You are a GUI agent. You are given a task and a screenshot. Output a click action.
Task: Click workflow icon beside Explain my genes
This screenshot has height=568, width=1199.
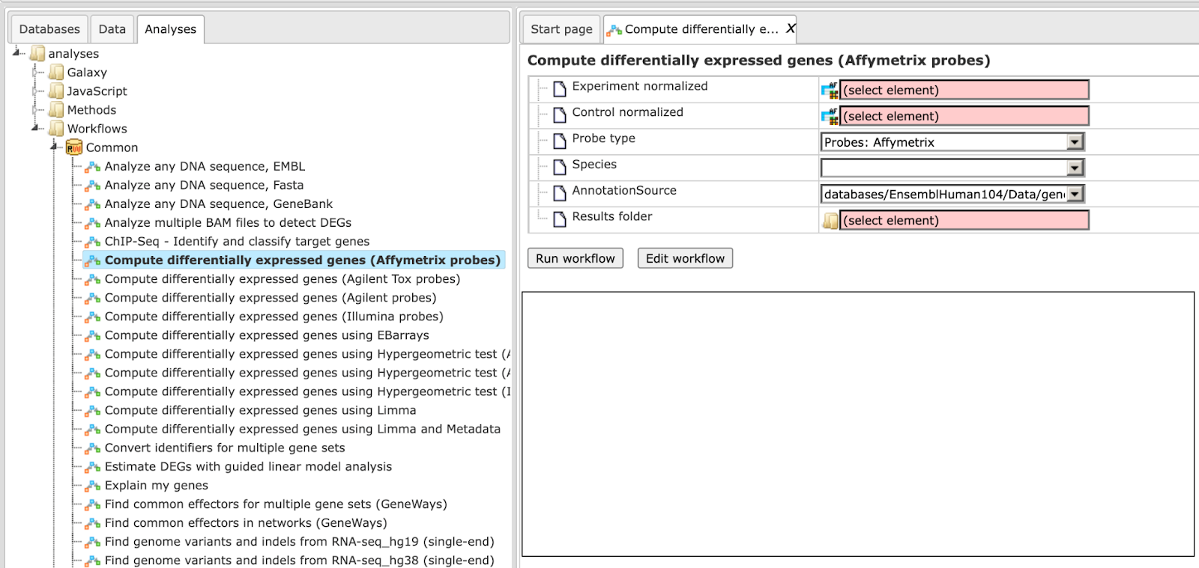[x=93, y=486]
